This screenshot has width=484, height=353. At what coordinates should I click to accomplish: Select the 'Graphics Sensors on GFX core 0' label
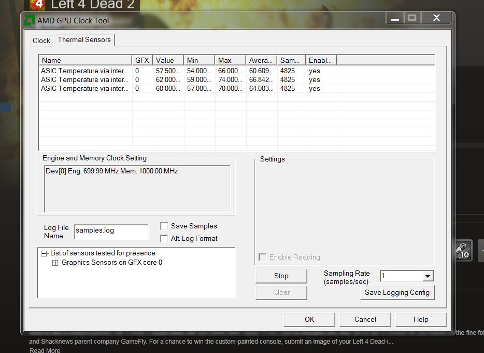pos(112,263)
